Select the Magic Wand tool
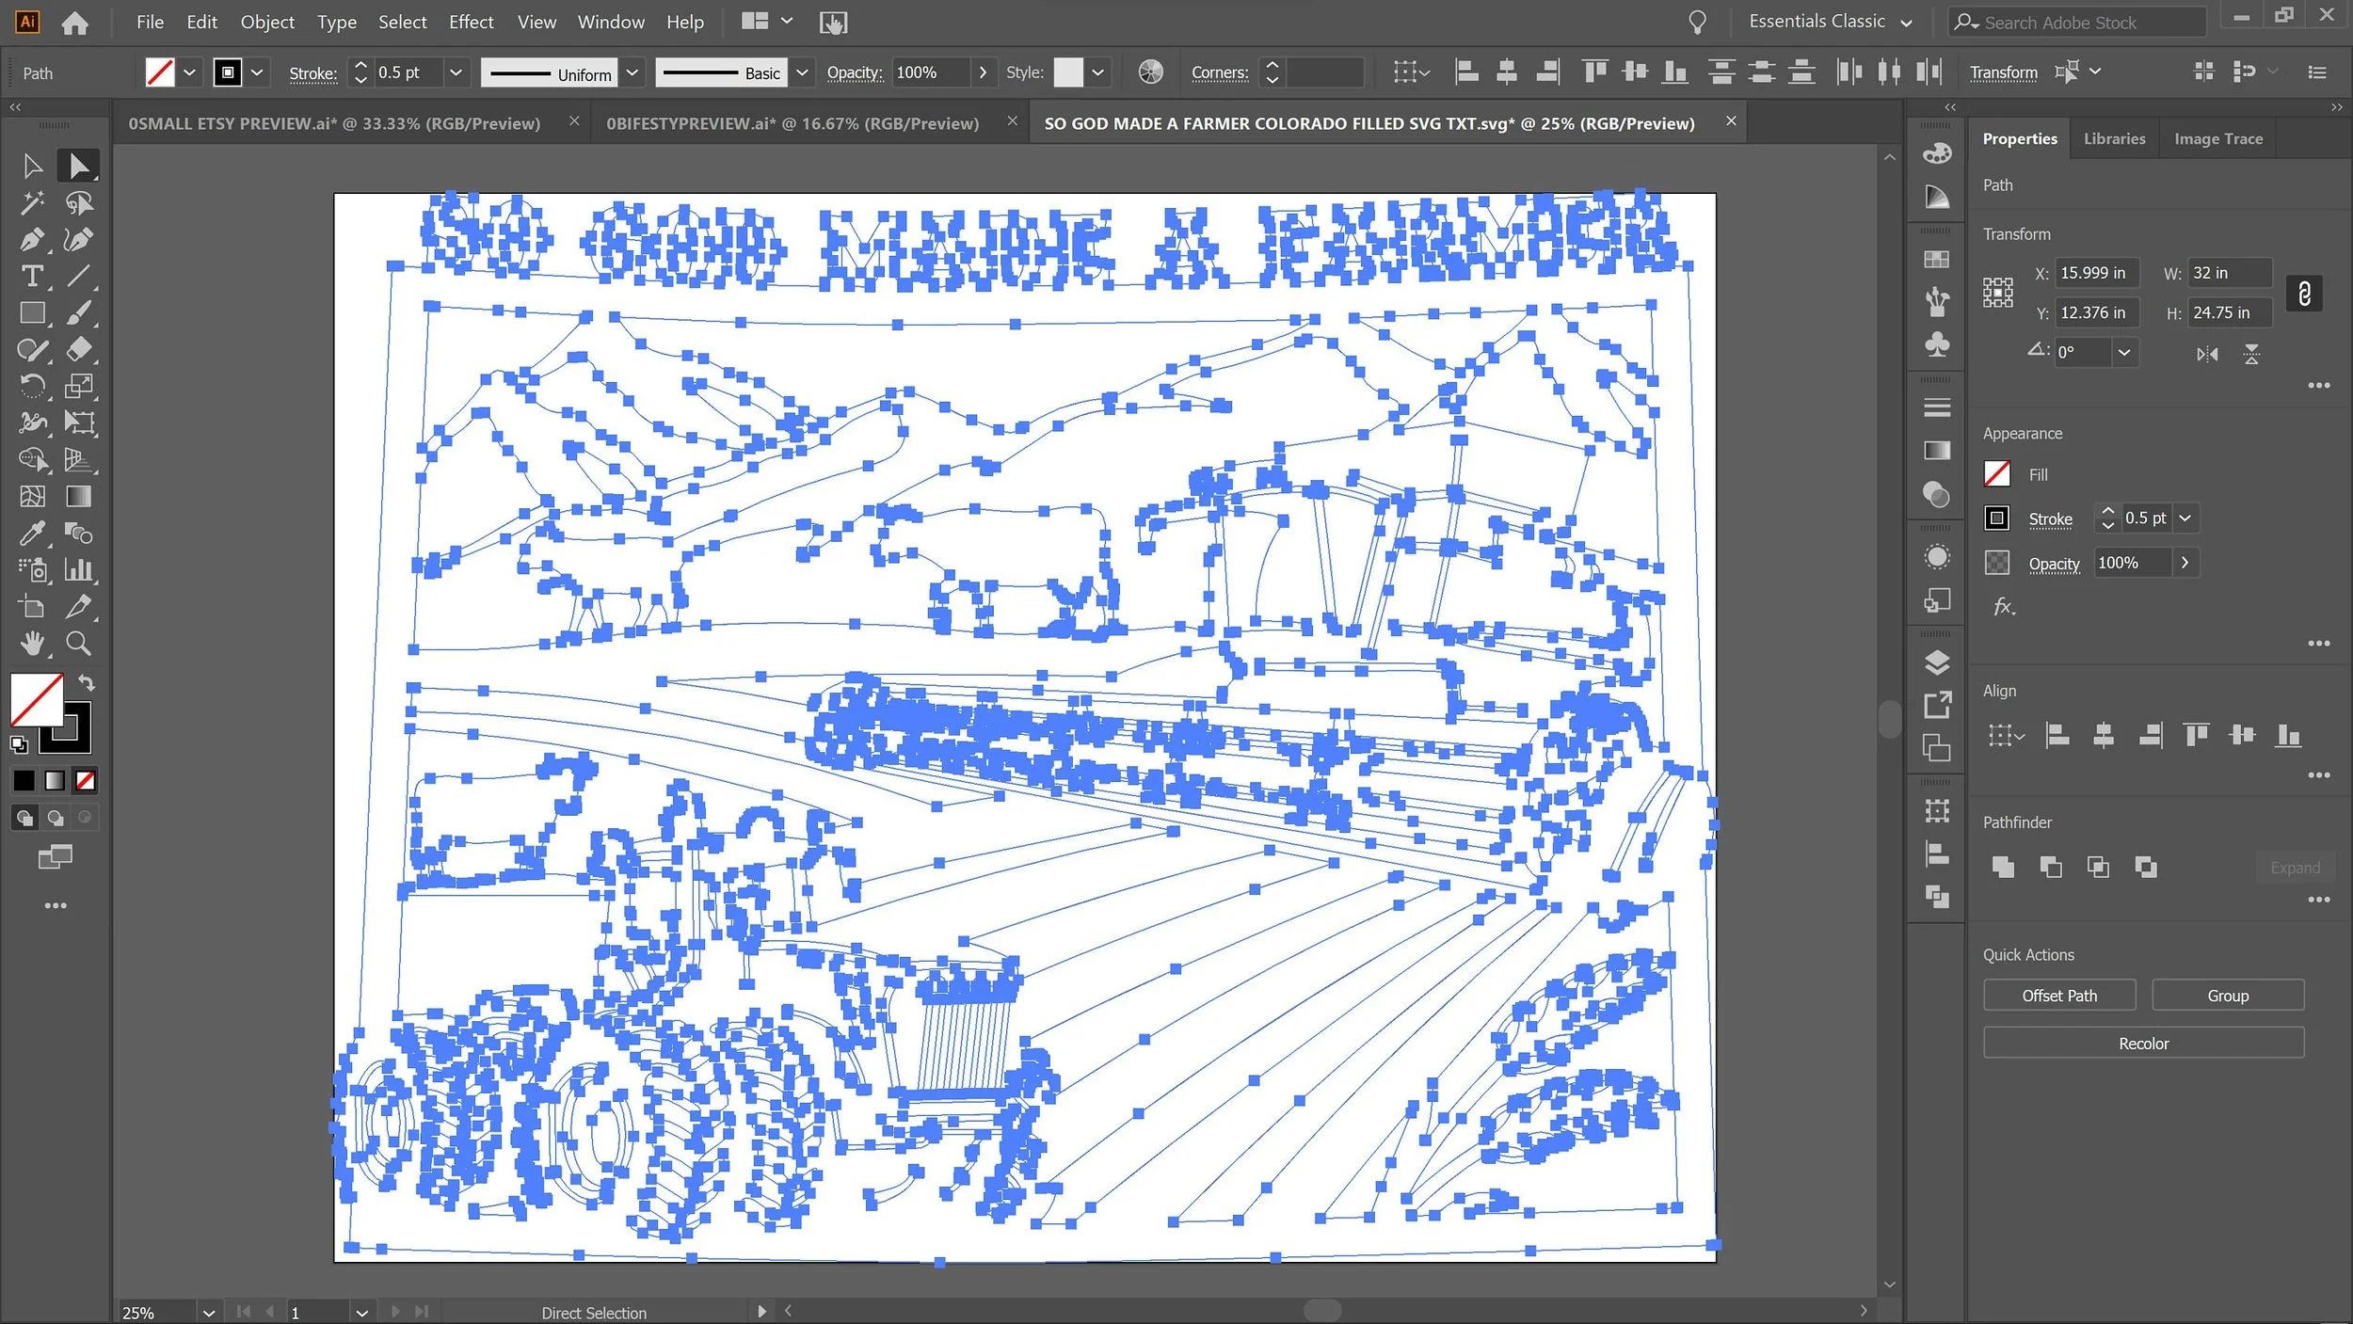This screenshot has height=1324, width=2353. [x=31, y=202]
